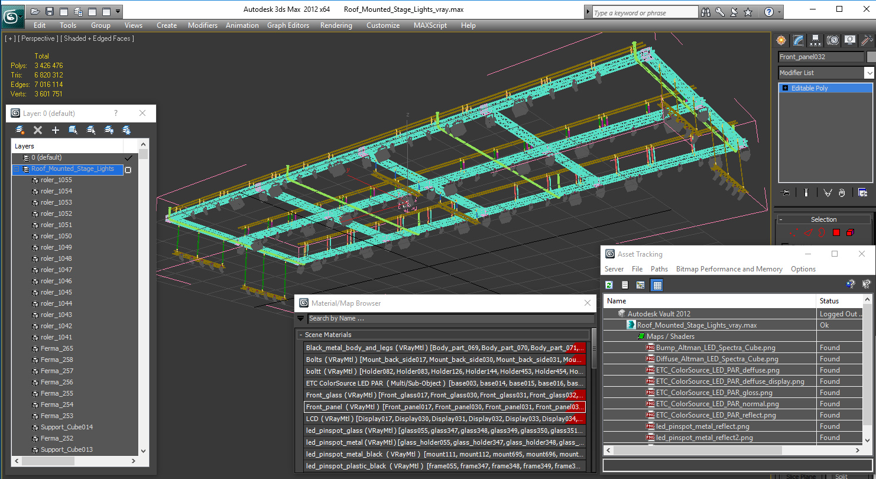Image resolution: width=876 pixels, height=479 pixels.
Task: Click the Pin Stack icon
Action: tap(785, 193)
